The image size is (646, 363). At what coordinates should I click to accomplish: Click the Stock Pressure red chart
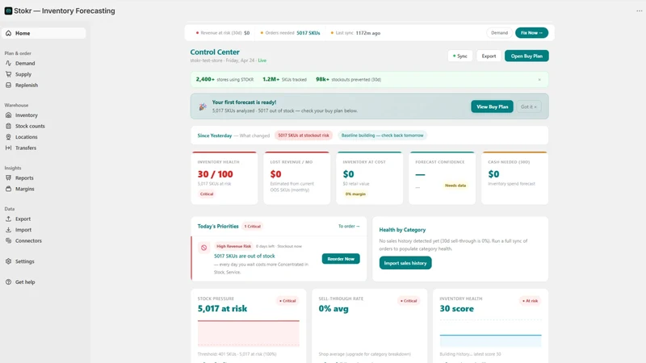click(249, 333)
